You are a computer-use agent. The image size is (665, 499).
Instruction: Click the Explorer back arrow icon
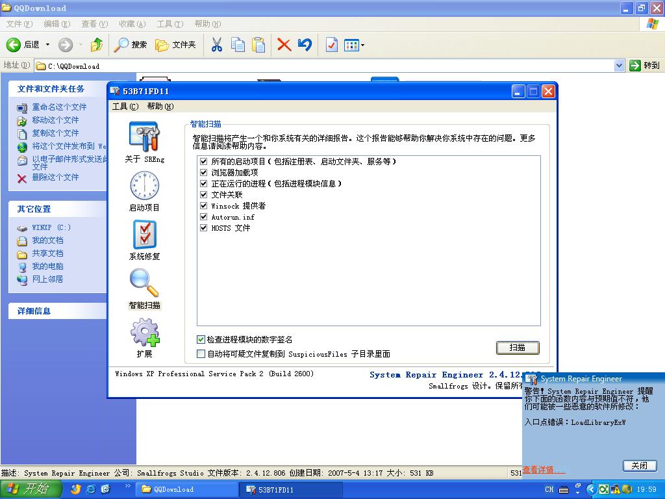click(13, 45)
